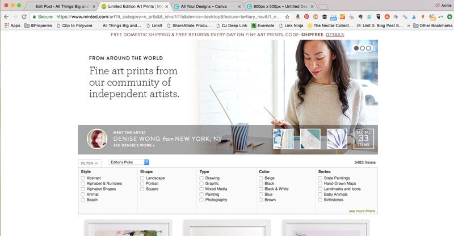Viewport: 454px width, 236px height.
Task: Bookmark this page with the star icon
Action: point(287,17)
